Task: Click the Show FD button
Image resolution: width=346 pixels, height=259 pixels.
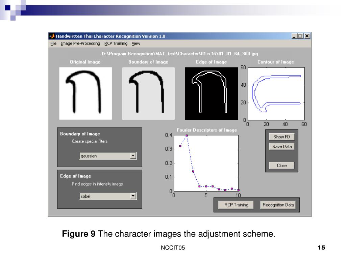Action: 281,137
